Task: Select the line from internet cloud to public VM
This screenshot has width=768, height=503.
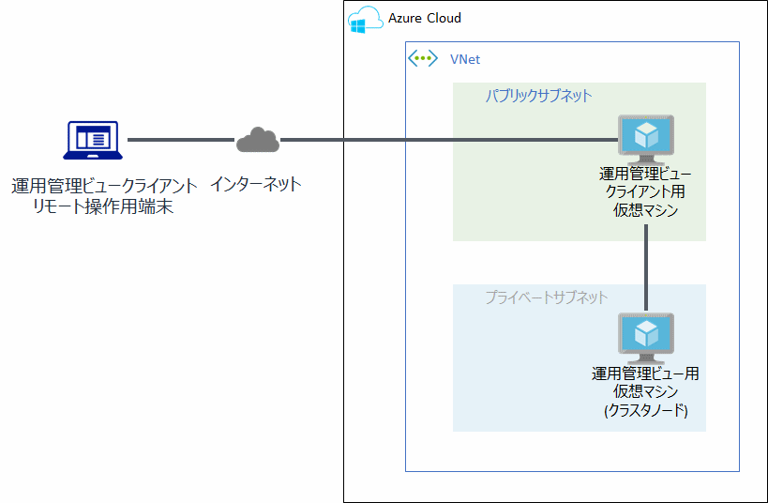Action: coord(450,141)
